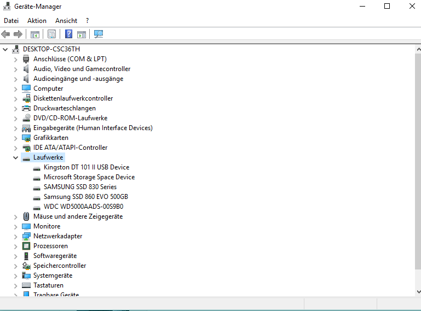The height and width of the screenshot is (311, 421).
Task: Select Microsoft Storage Space Device
Action: (89, 177)
